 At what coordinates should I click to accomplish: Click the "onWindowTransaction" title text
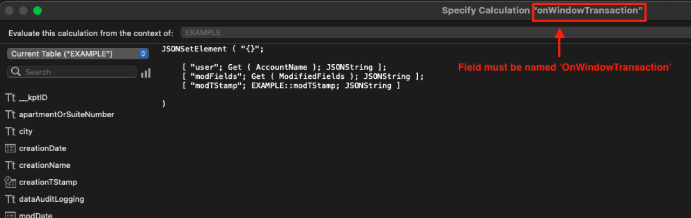(588, 11)
